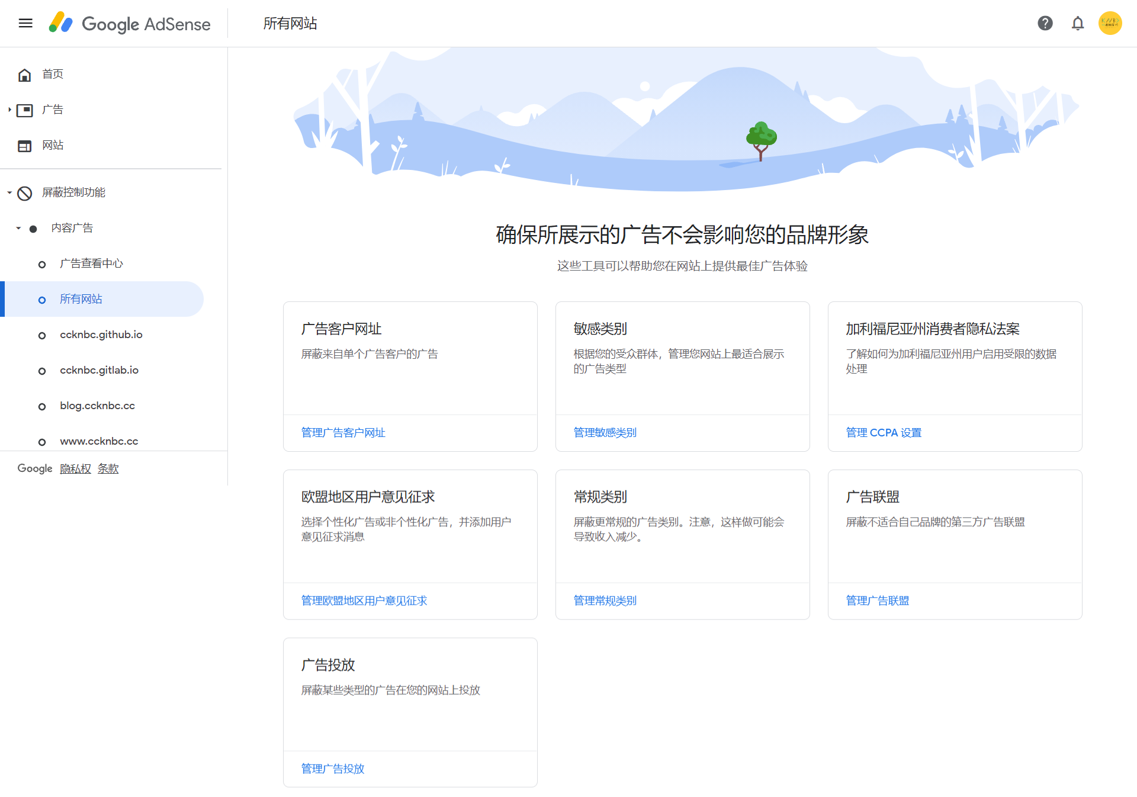Open the account avatar in the top right
The width and height of the screenshot is (1137, 797).
click(x=1110, y=23)
